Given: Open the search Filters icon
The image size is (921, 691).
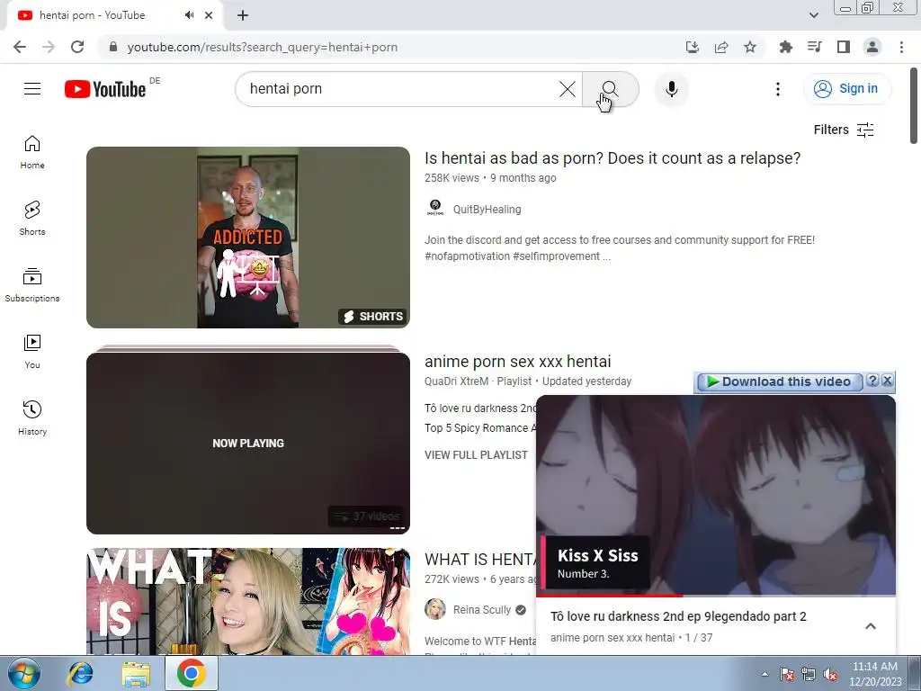Looking at the screenshot, I should [x=865, y=130].
